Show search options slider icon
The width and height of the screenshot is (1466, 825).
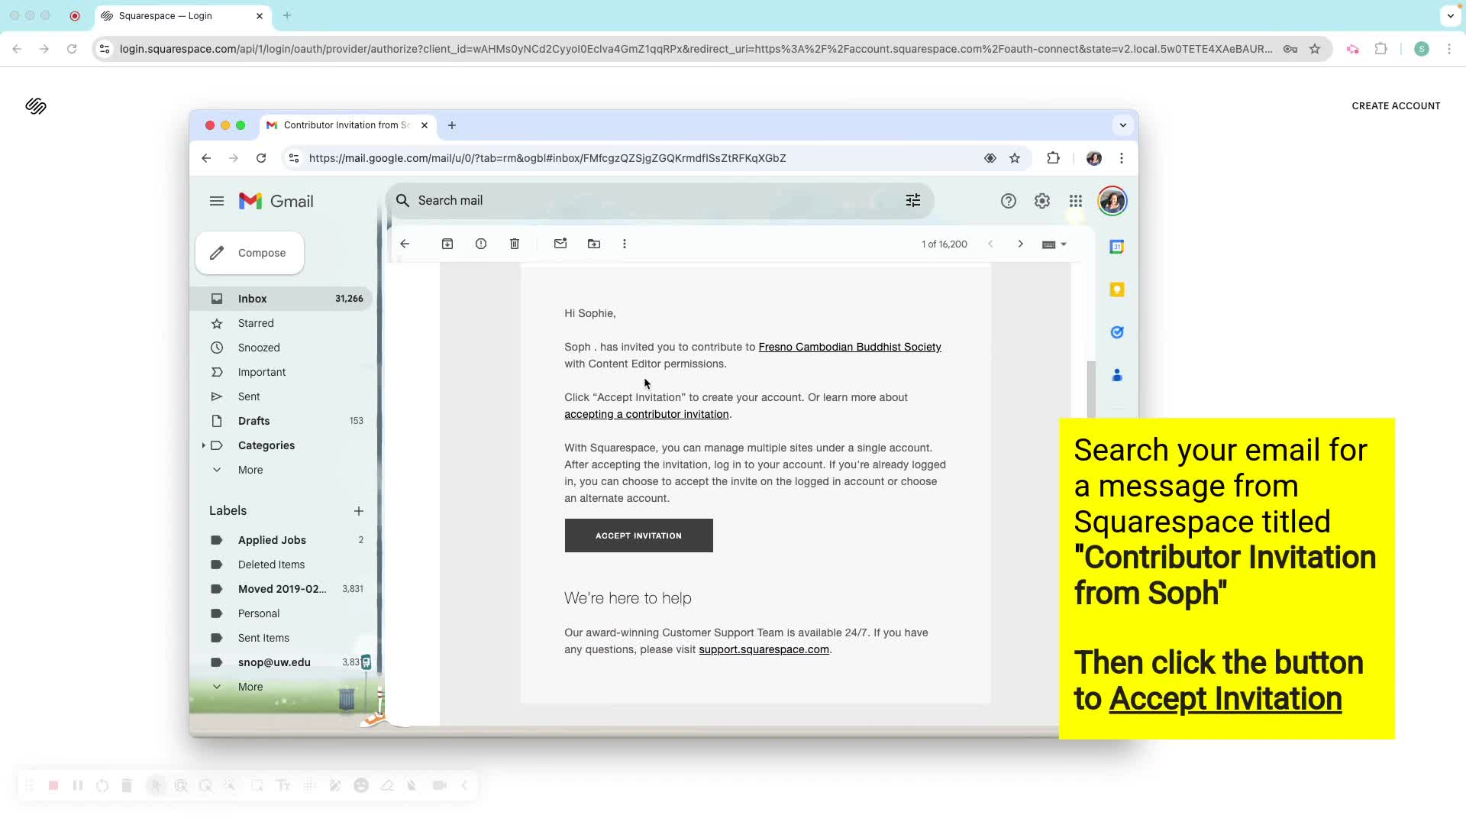tap(913, 200)
